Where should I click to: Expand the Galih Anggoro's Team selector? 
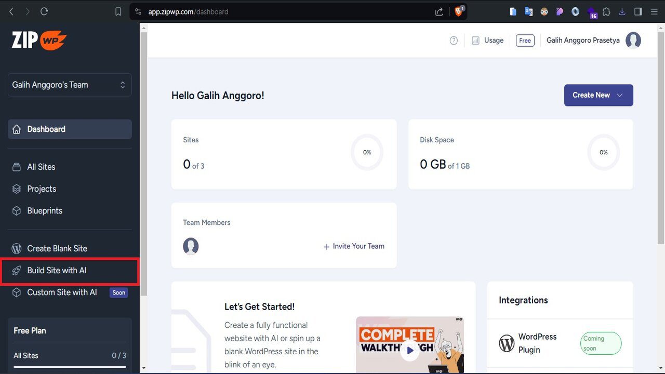click(70, 85)
